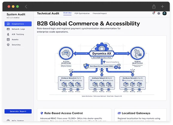Switch to the Overview tab
Image resolution: width=173 pixels, height=125 pixels.
pos(68,13)
